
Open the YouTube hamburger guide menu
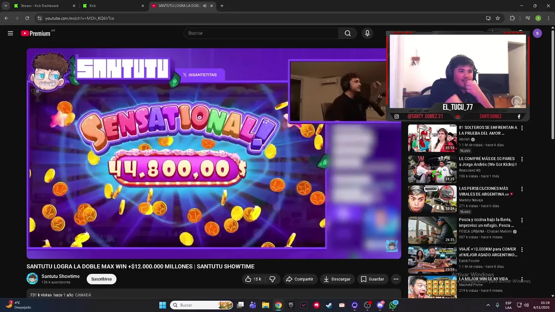coord(10,33)
